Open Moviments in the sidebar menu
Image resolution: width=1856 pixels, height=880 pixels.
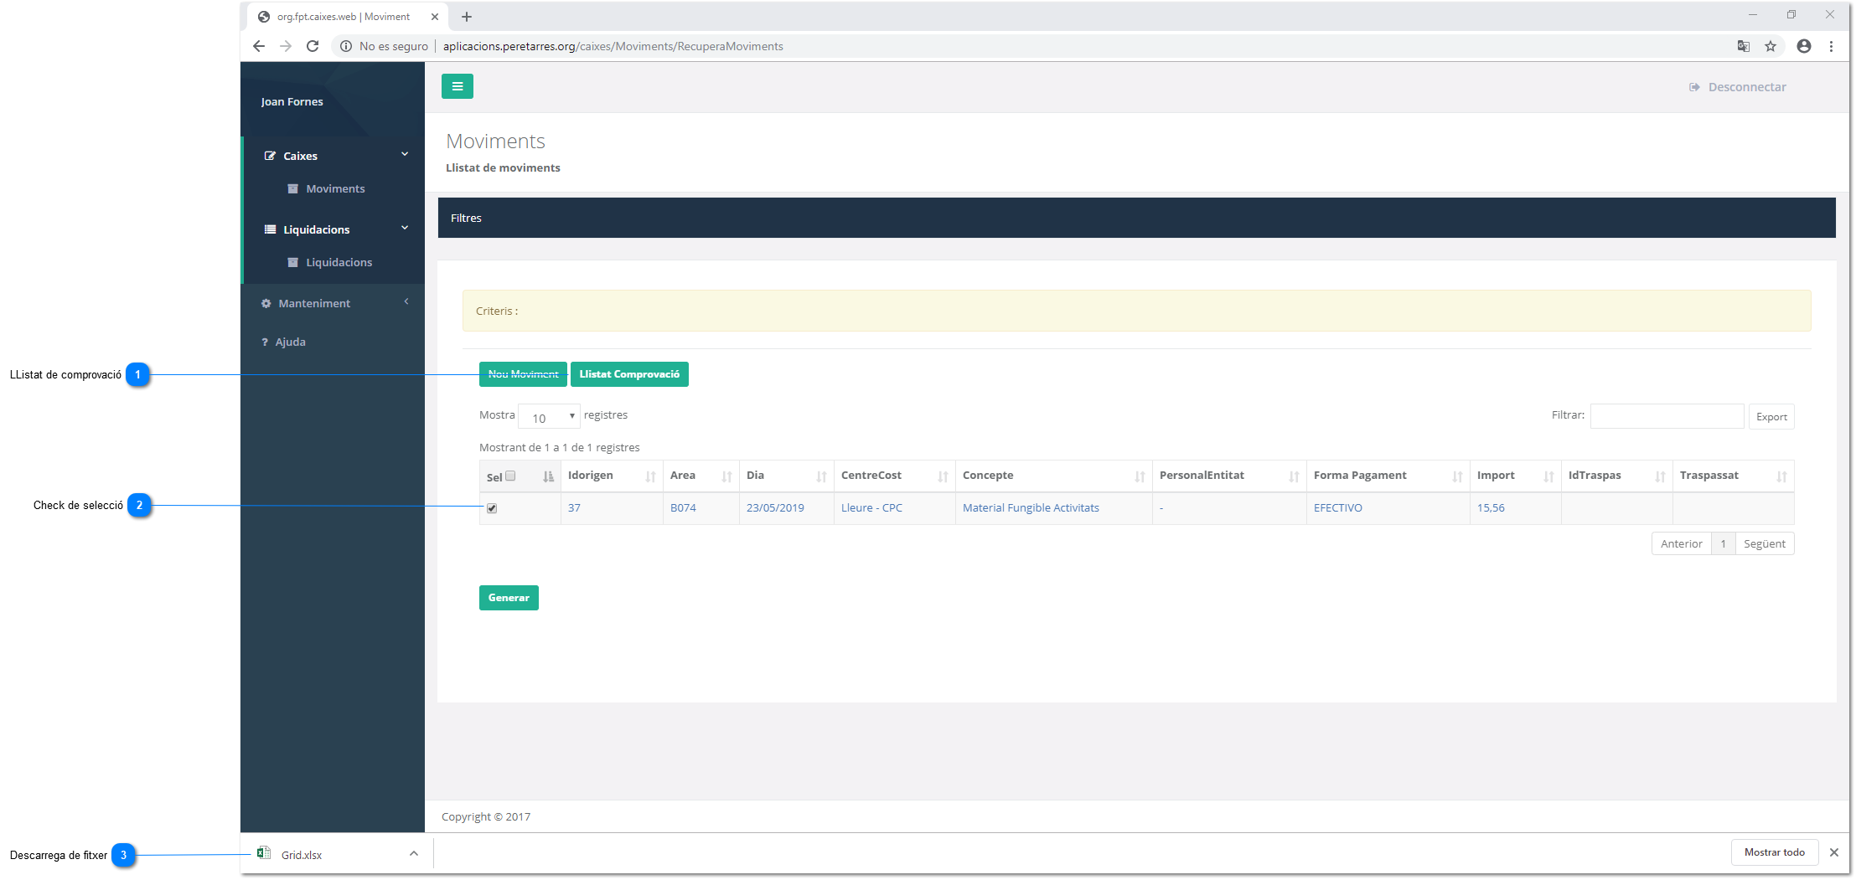coord(335,188)
